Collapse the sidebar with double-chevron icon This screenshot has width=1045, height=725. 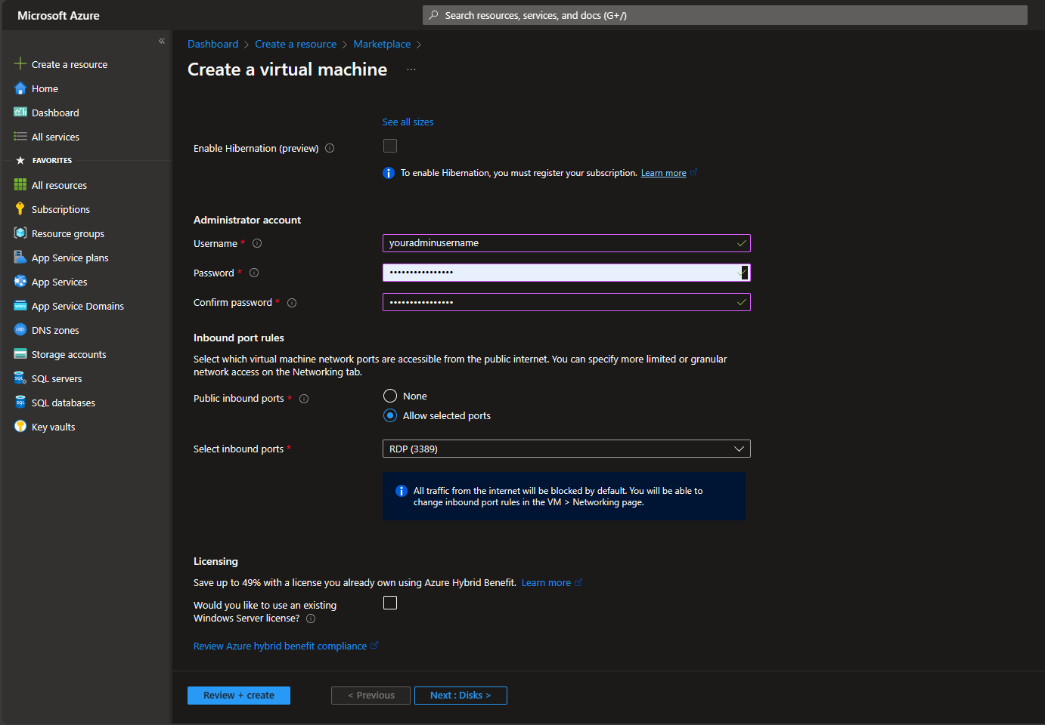(162, 41)
